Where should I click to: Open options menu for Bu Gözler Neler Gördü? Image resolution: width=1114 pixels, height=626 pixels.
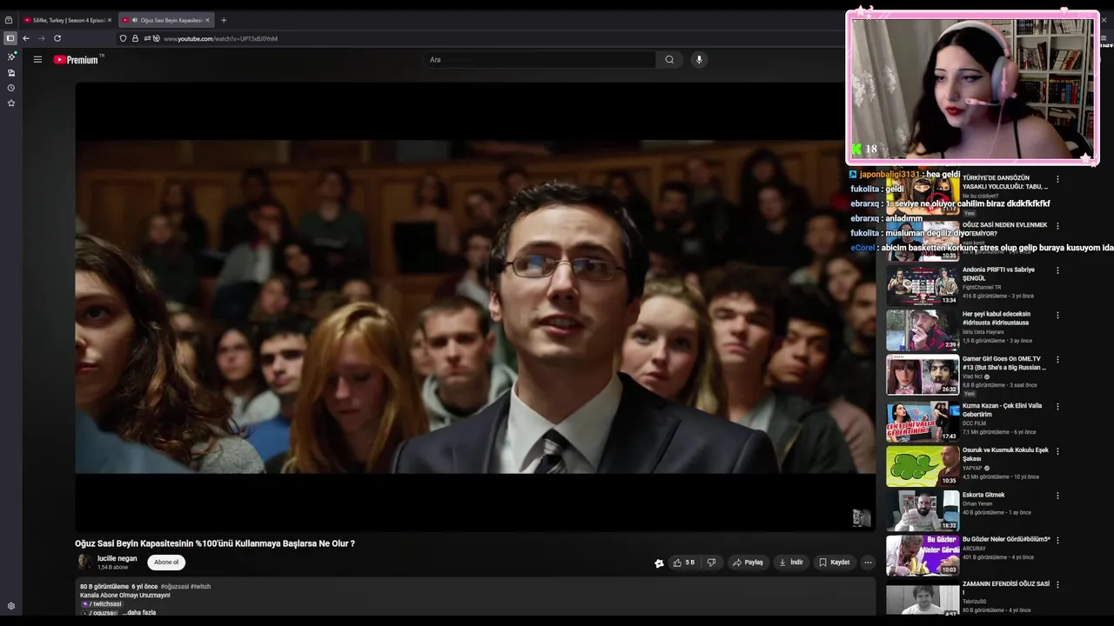point(1057,540)
